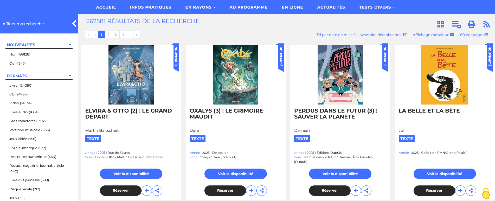Share La Belle et la Bête
Screen dimensions: 495x201
coord(471,191)
